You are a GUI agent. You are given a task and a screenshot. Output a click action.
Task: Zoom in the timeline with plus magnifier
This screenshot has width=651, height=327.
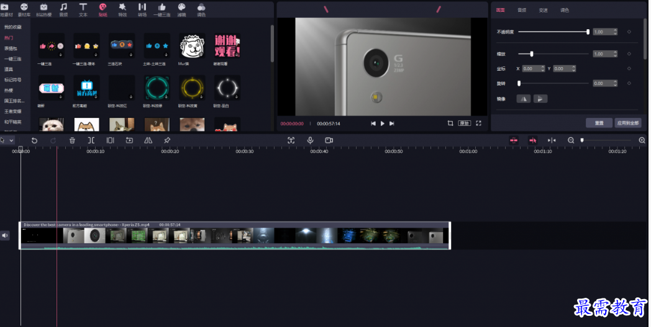642,140
